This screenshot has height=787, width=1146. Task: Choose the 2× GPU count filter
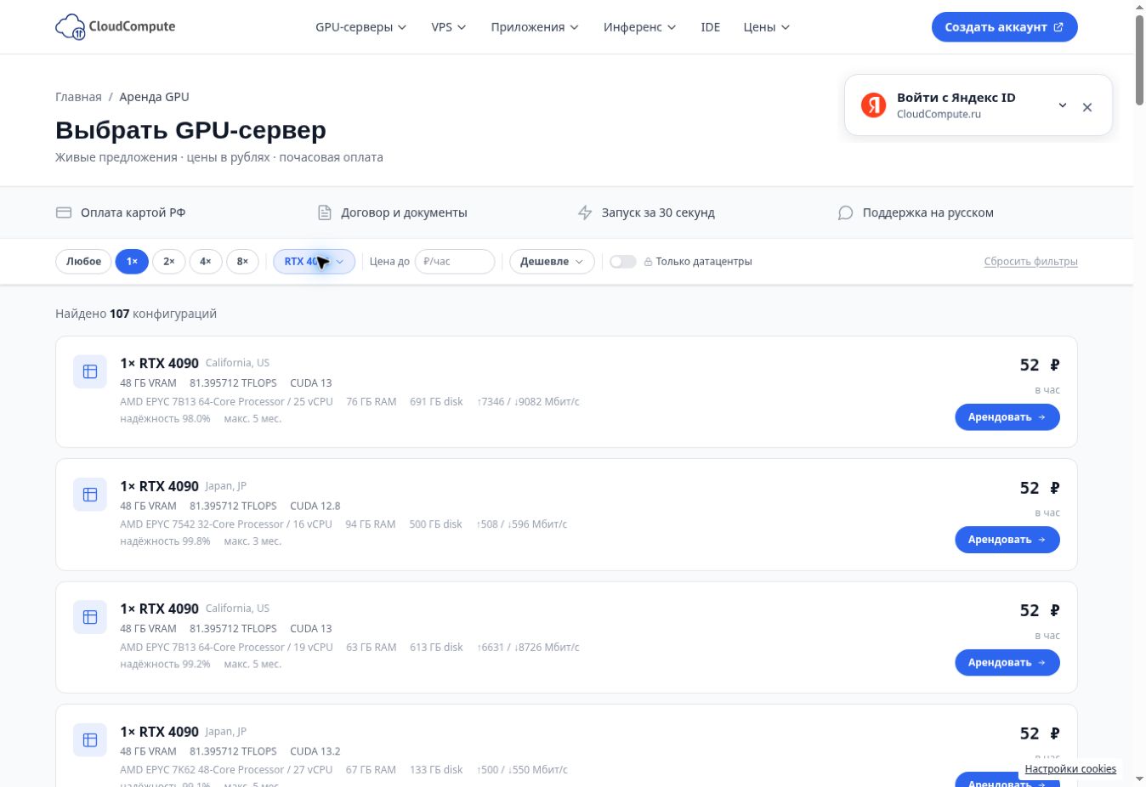pyautogui.click(x=169, y=262)
